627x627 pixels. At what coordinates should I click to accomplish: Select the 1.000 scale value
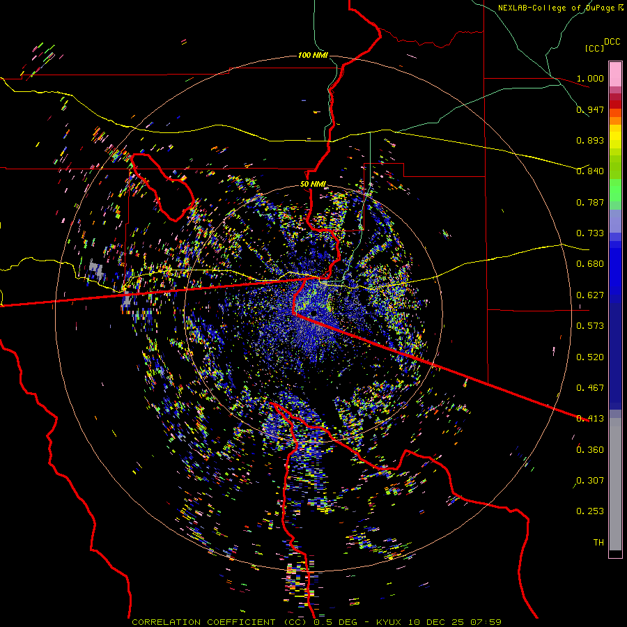[x=590, y=78]
